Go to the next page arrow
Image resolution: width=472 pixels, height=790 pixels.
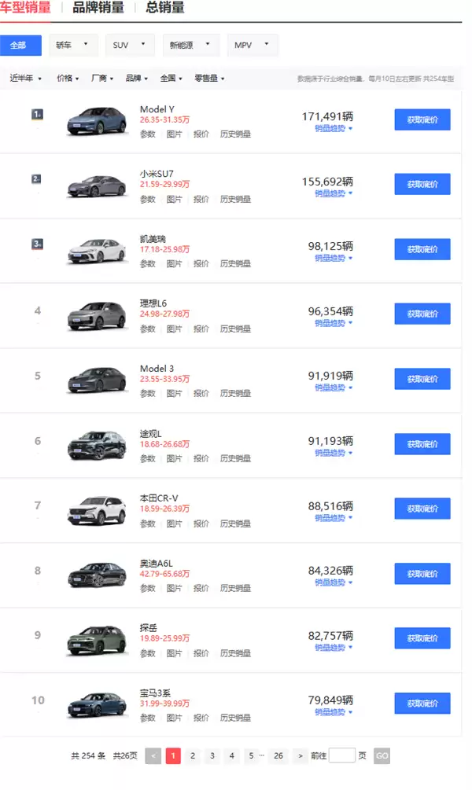(x=301, y=755)
